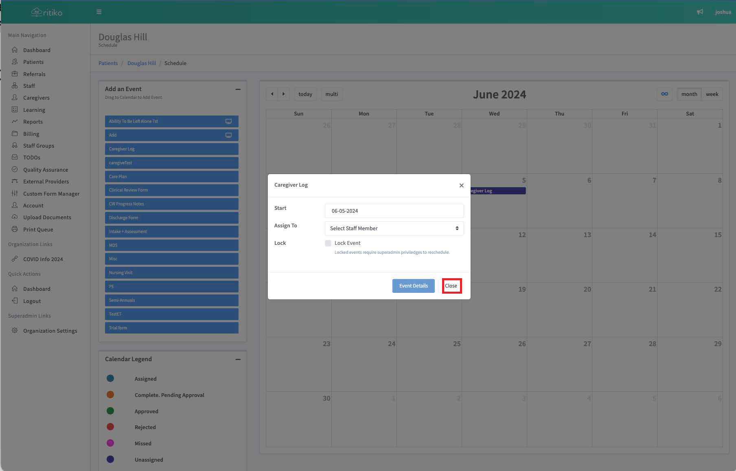Open the Select Staff Member dropdown
736x471 pixels.
[394, 229]
